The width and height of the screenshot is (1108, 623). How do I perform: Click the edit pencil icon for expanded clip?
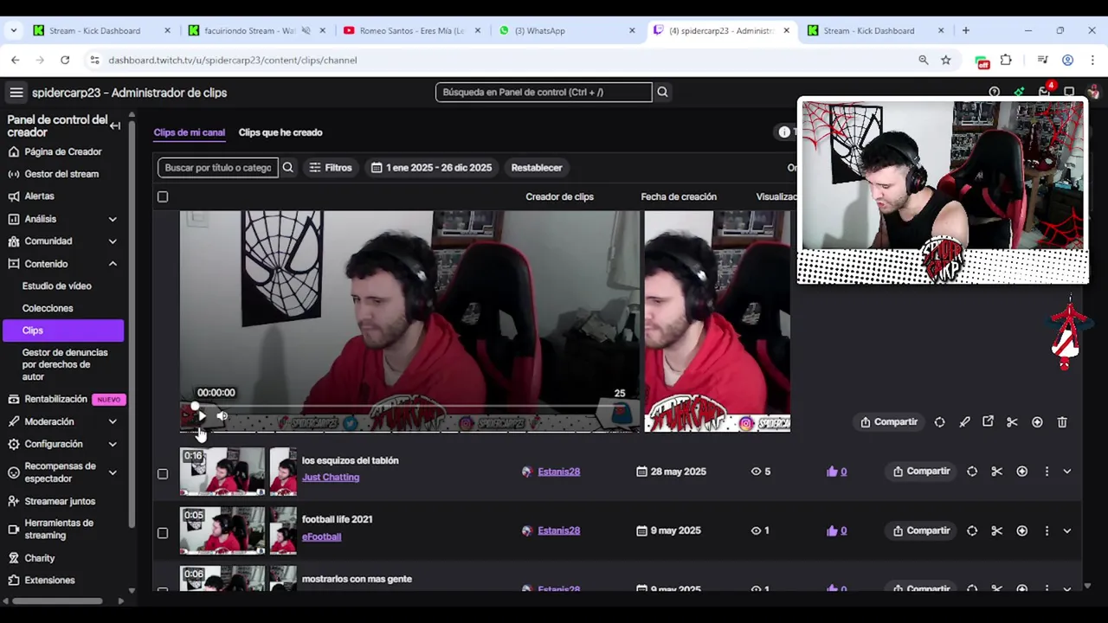tap(964, 422)
